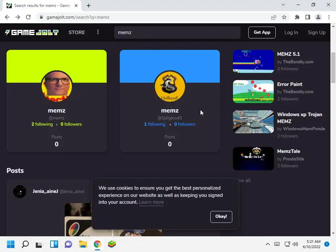The image size is (336, 252).
Task: Open the @Spligloo45 handle text
Action: [170, 118]
